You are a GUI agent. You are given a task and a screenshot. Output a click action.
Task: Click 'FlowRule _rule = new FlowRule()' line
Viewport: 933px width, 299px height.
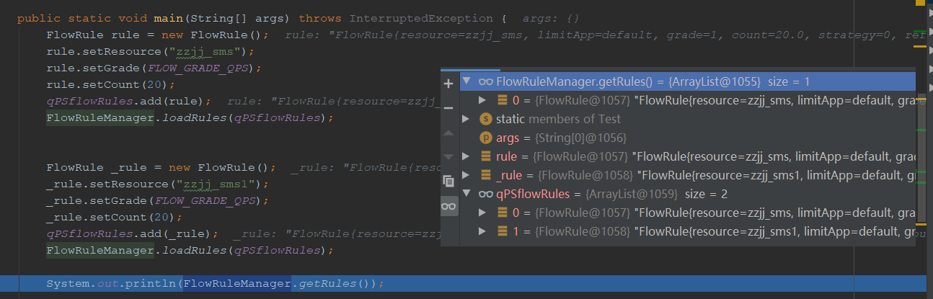[x=161, y=167]
